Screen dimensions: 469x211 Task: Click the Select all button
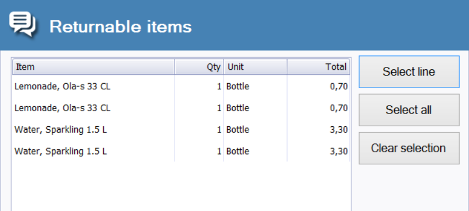click(409, 110)
